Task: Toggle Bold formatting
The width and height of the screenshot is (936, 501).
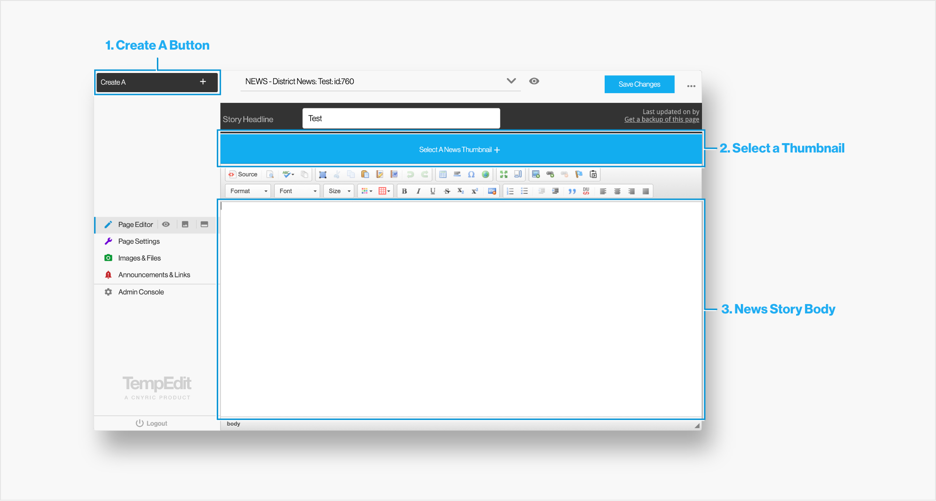Action: [x=404, y=191]
